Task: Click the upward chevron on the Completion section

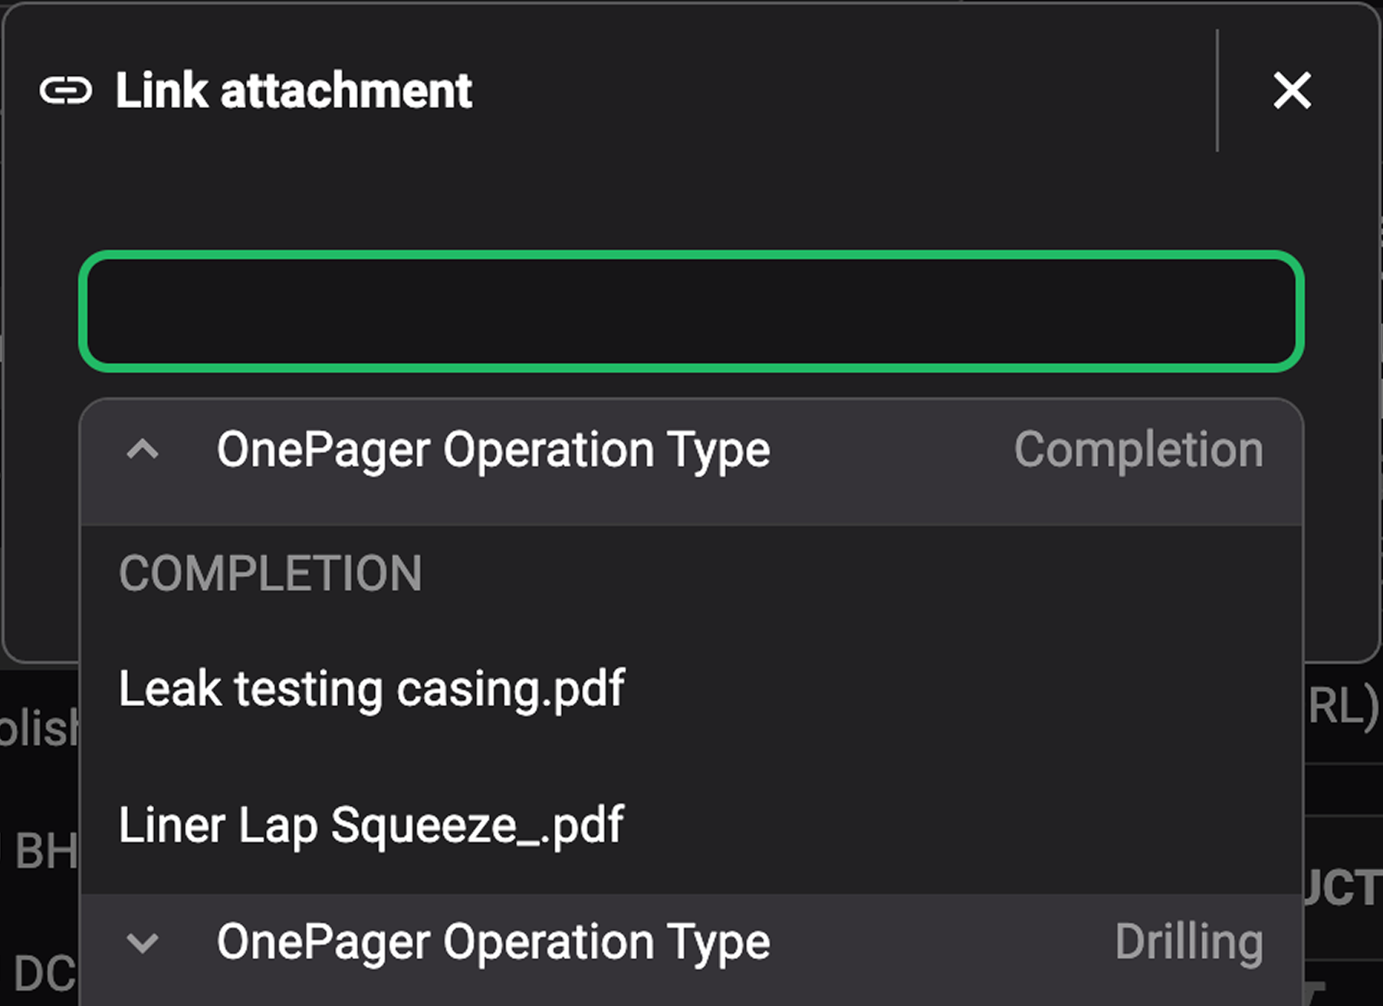Action: [x=142, y=451]
